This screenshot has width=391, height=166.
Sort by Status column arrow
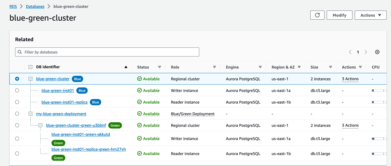tap(160, 67)
